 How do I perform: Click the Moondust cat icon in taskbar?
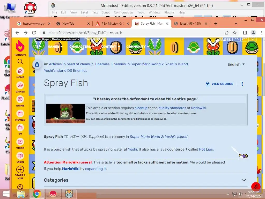(x=69, y=194)
